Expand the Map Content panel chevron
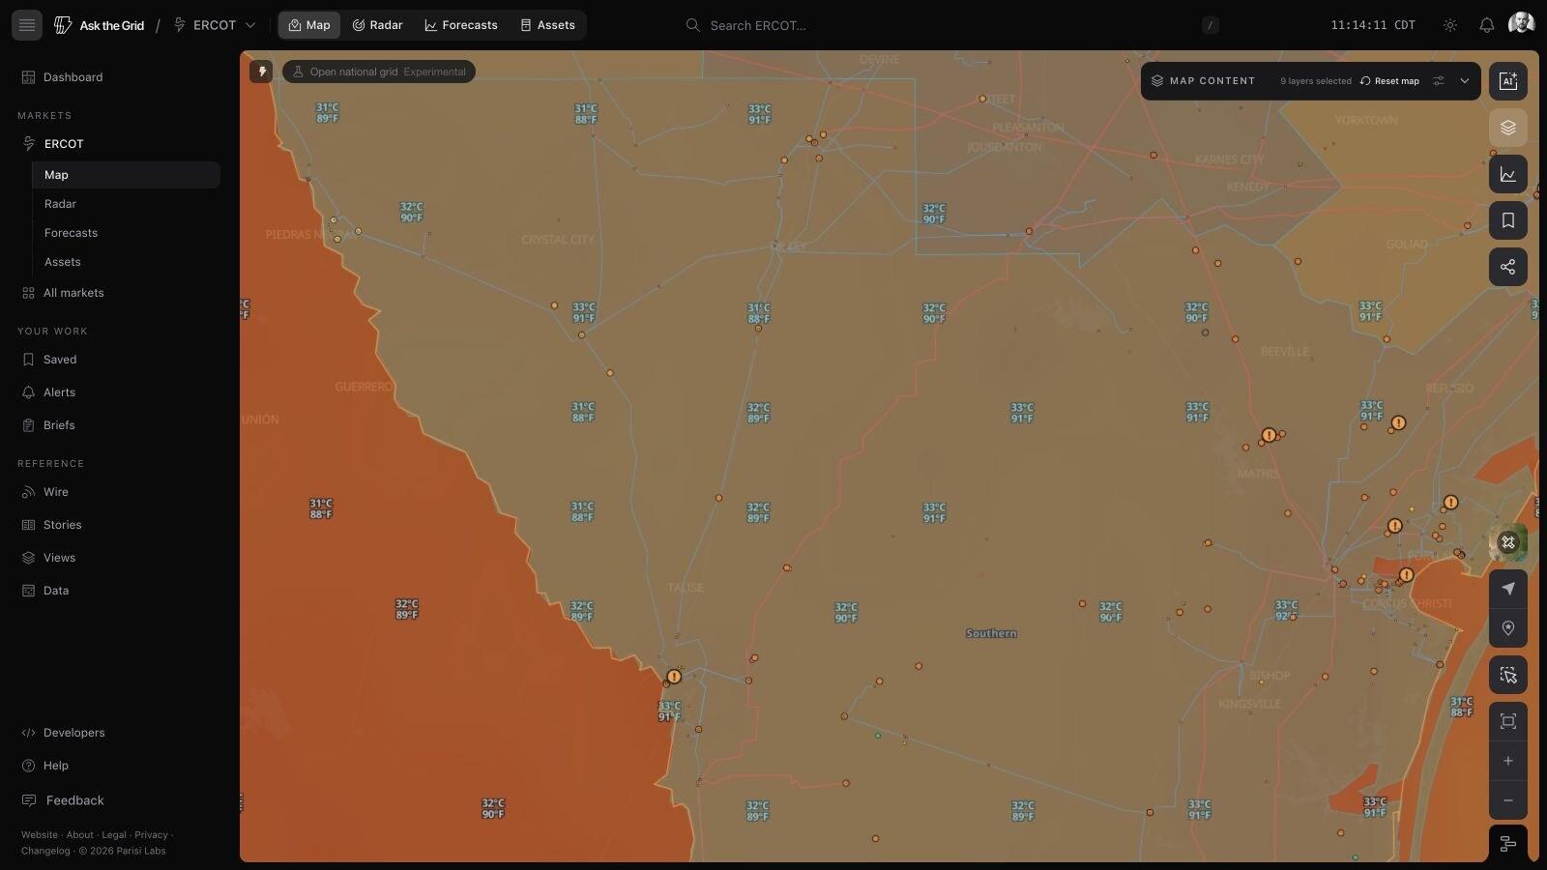The height and width of the screenshot is (870, 1547). coord(1465,81)
